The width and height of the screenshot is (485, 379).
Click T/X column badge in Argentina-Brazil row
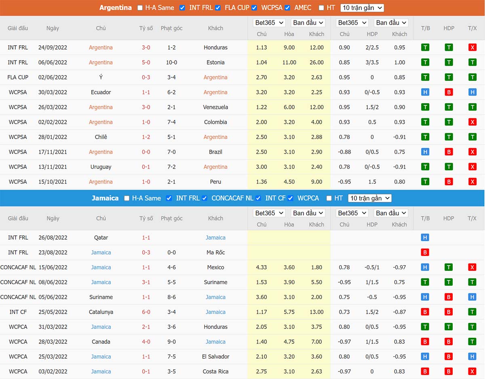coord(472,152)
